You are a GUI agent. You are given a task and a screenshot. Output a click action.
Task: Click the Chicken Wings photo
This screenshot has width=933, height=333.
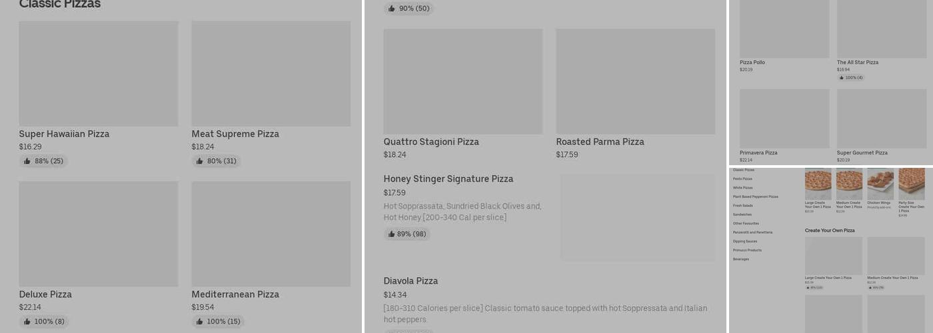880,184
